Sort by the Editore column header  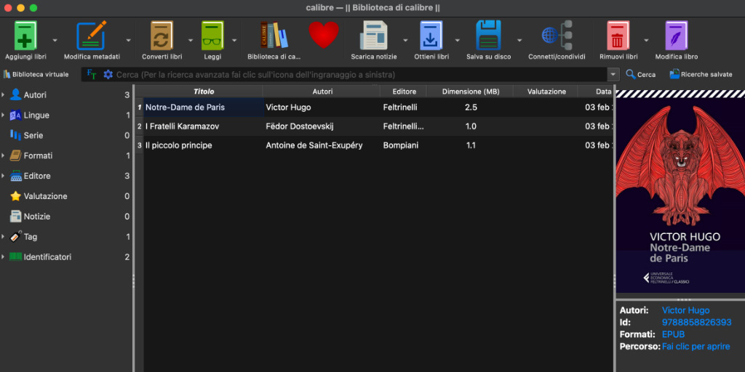(x=405, y=92)
